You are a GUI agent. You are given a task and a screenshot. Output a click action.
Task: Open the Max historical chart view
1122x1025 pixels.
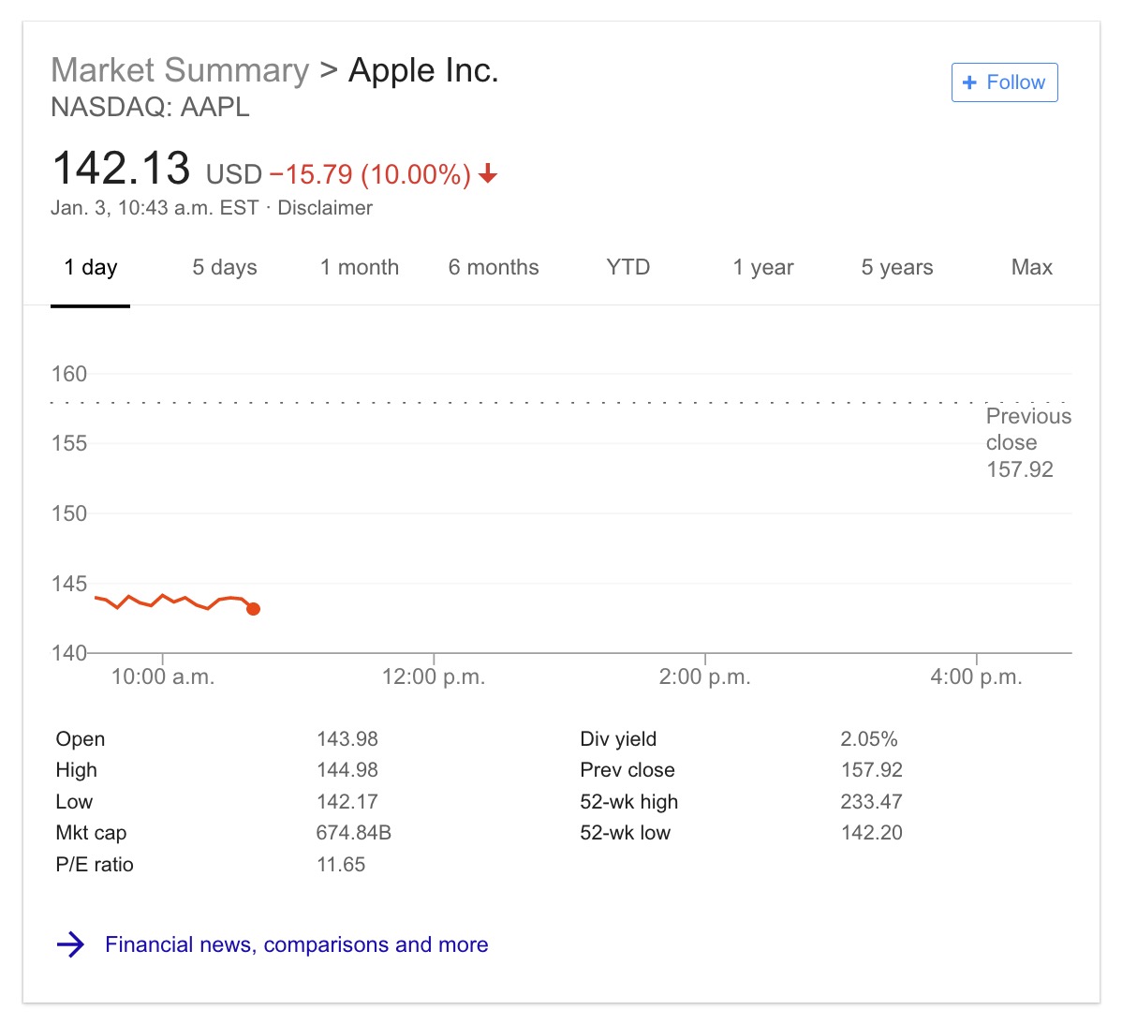pos(1031,267)
